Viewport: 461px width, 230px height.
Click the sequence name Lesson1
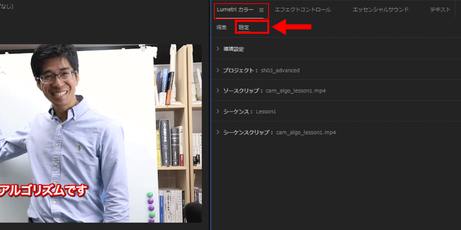click(266, 112)
